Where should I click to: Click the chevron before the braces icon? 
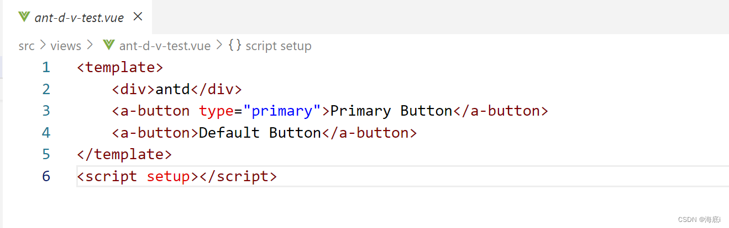coord(220,46)
